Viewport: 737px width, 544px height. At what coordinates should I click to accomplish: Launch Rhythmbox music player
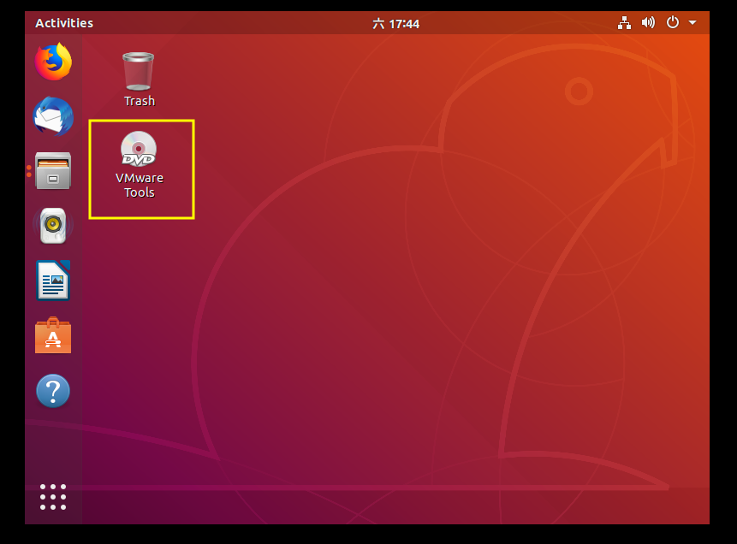[x=53, y=226]
